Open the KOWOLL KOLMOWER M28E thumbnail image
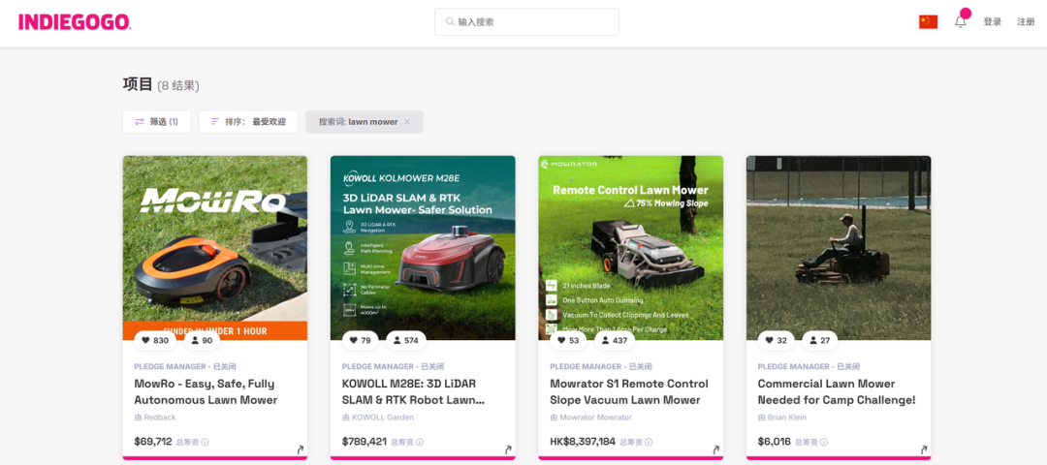Screen dimensions: 1047x465 pos(423,247)
